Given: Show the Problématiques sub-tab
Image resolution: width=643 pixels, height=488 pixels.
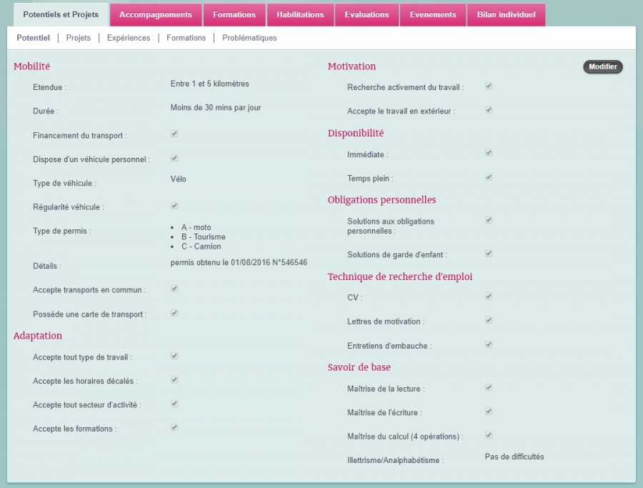Looking at the screenshot, I should (x=249, y=38).
